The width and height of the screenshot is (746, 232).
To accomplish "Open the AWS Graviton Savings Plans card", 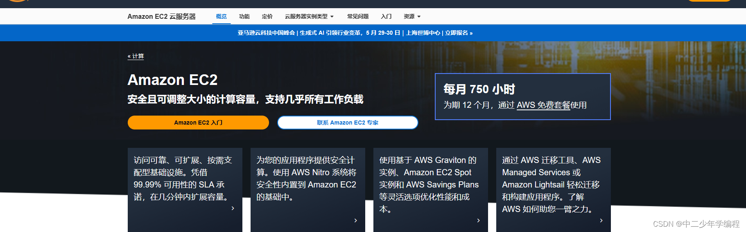I will 431,190.
